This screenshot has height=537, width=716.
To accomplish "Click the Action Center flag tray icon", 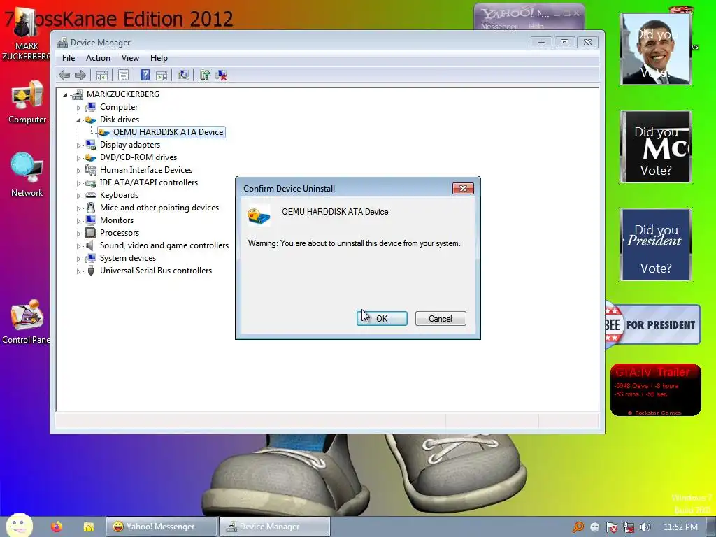I will pos(611,527).
